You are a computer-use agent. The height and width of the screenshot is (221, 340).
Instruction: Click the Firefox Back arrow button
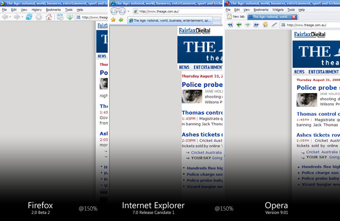coord(5,17)
